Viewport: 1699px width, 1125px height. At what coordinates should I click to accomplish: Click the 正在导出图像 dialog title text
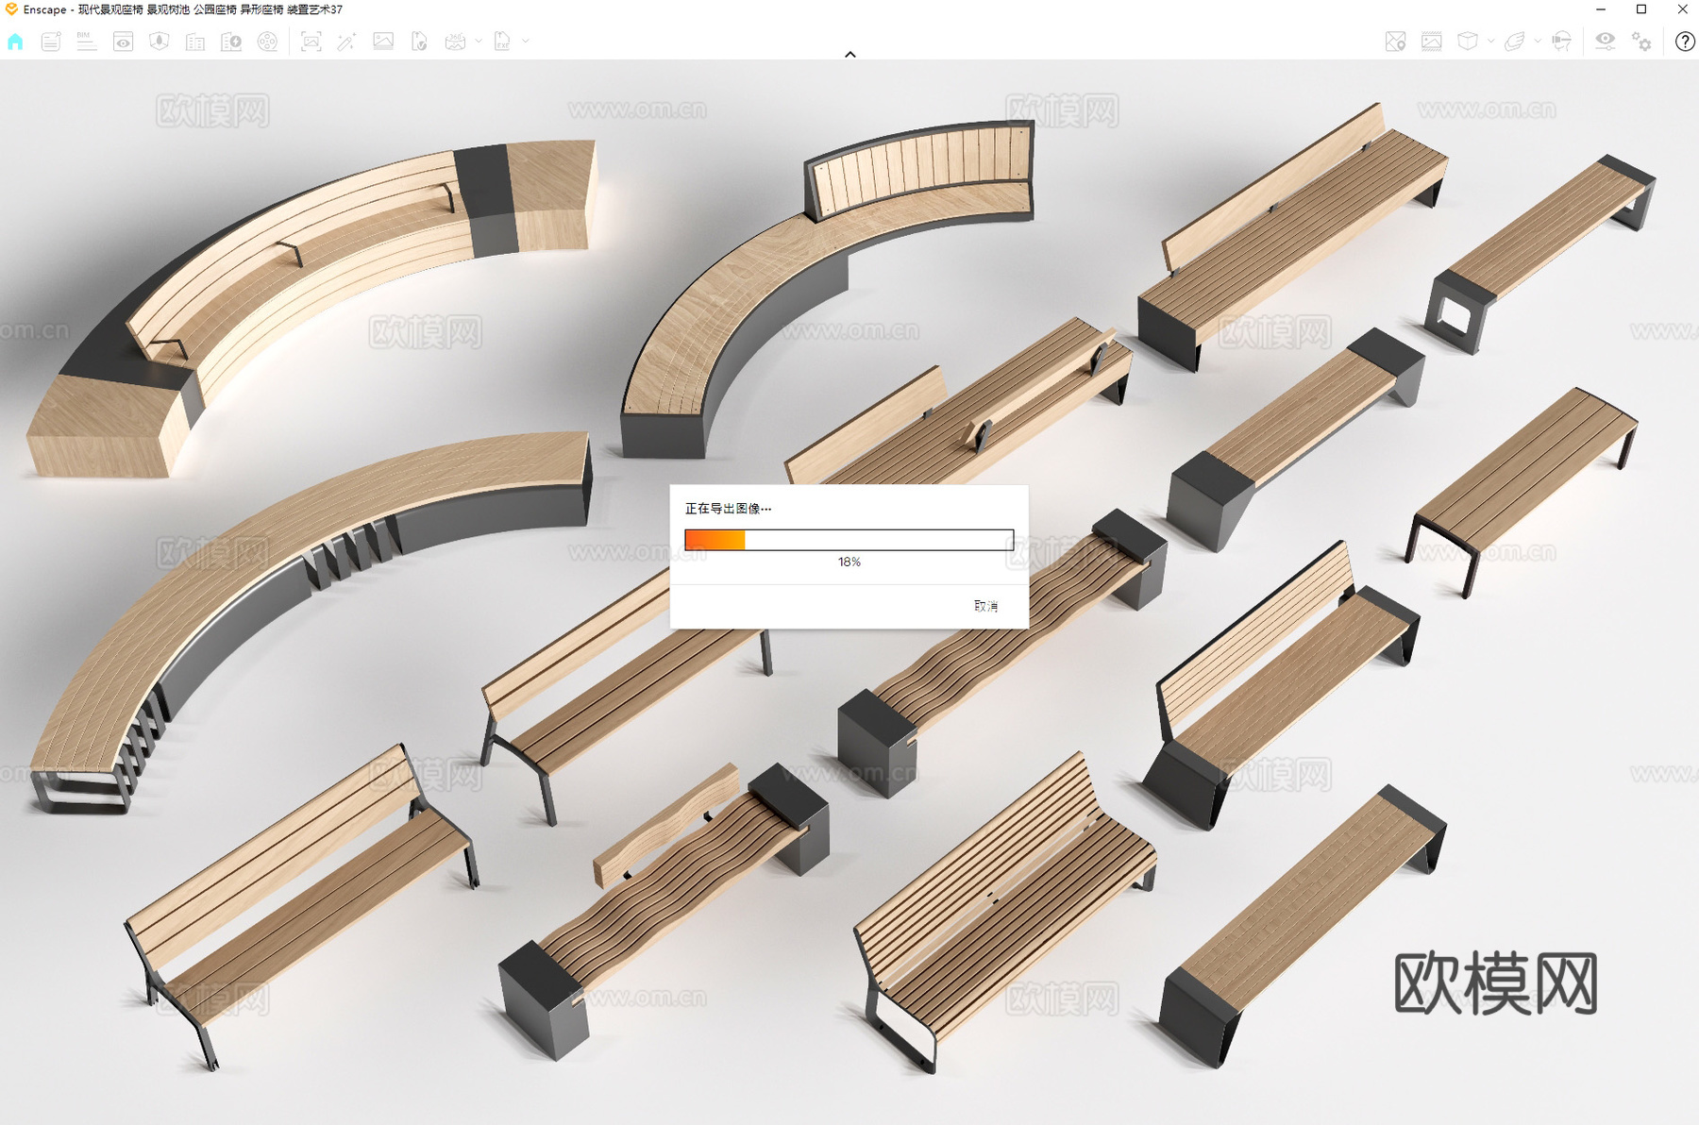[x=728, y=509]
